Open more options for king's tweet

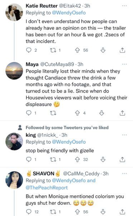(x=124, y=135)
